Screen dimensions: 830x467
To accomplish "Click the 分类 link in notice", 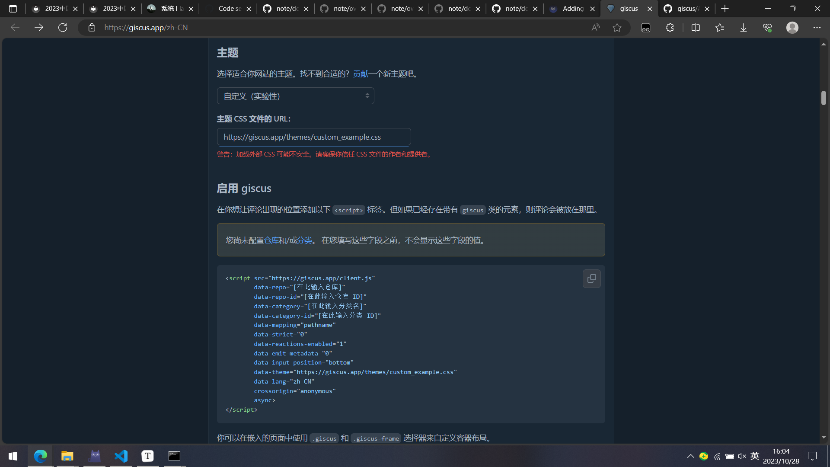I will click(x=304, y=240).
